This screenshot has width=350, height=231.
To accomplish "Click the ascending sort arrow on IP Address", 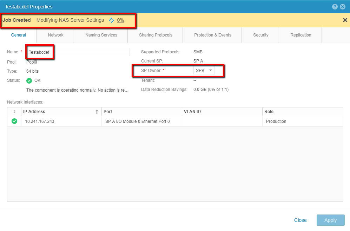I will [97, 111].
